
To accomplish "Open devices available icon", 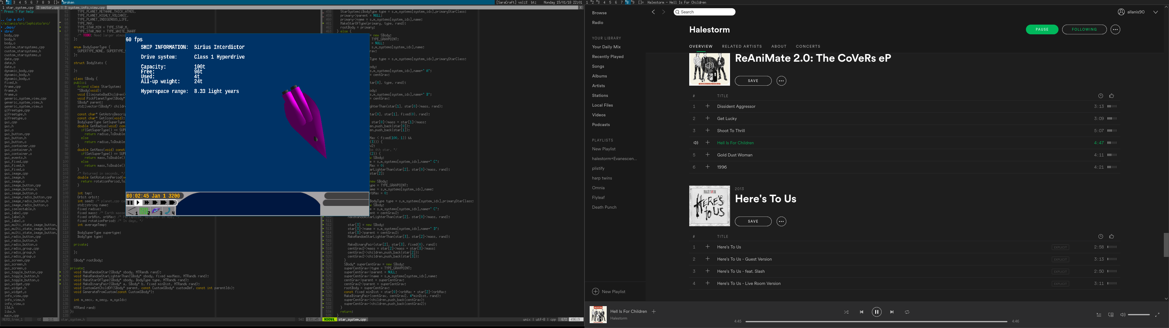I will pyautogui.click(x=1111, y=315).
